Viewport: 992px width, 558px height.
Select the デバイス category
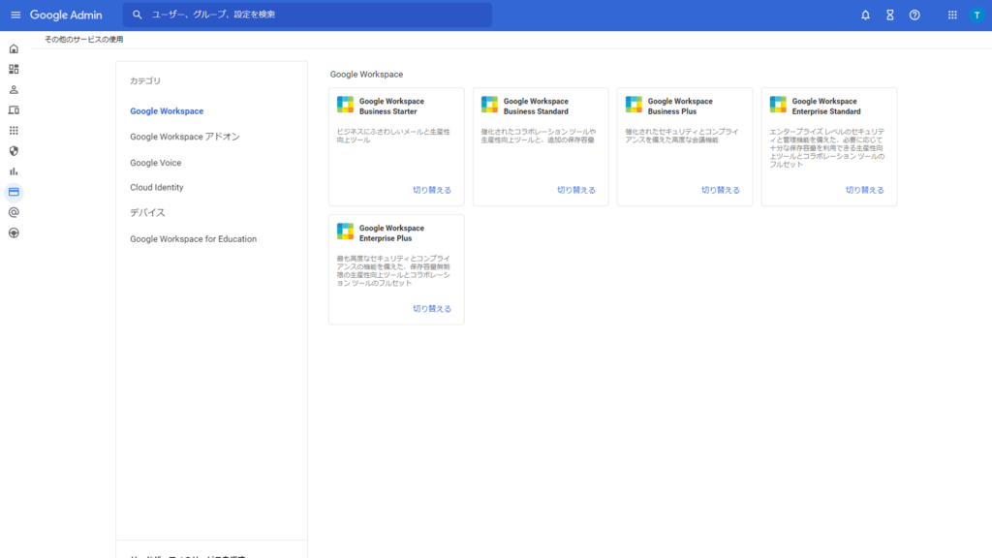point(147,212)
